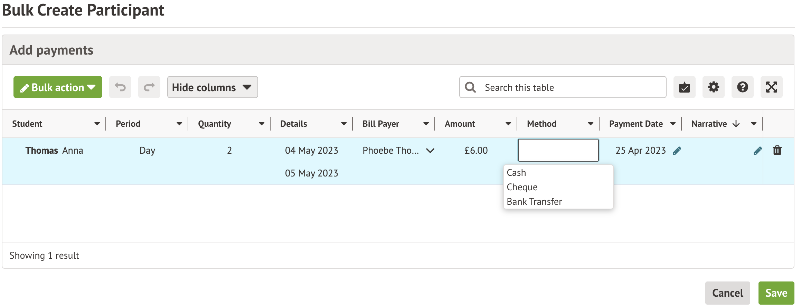Click the redo arrow icon
Viewport: 801px width, 306px height.
click(x=149, y=87)
